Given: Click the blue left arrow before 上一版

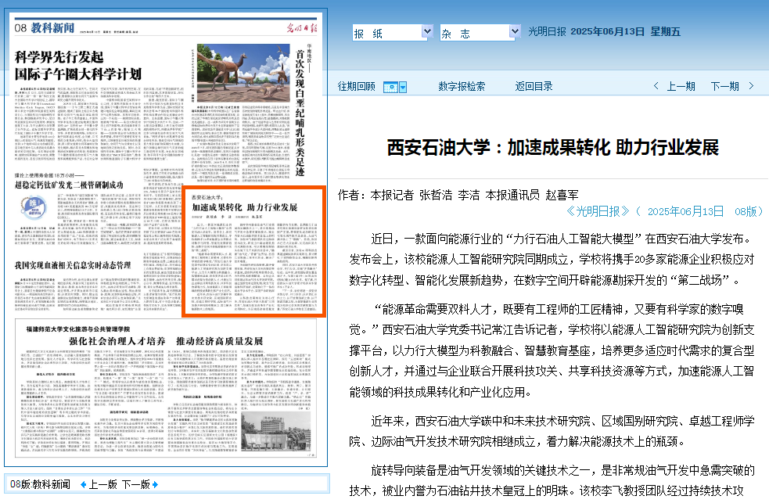Looking at the screenshot, I should click(83, 485).
